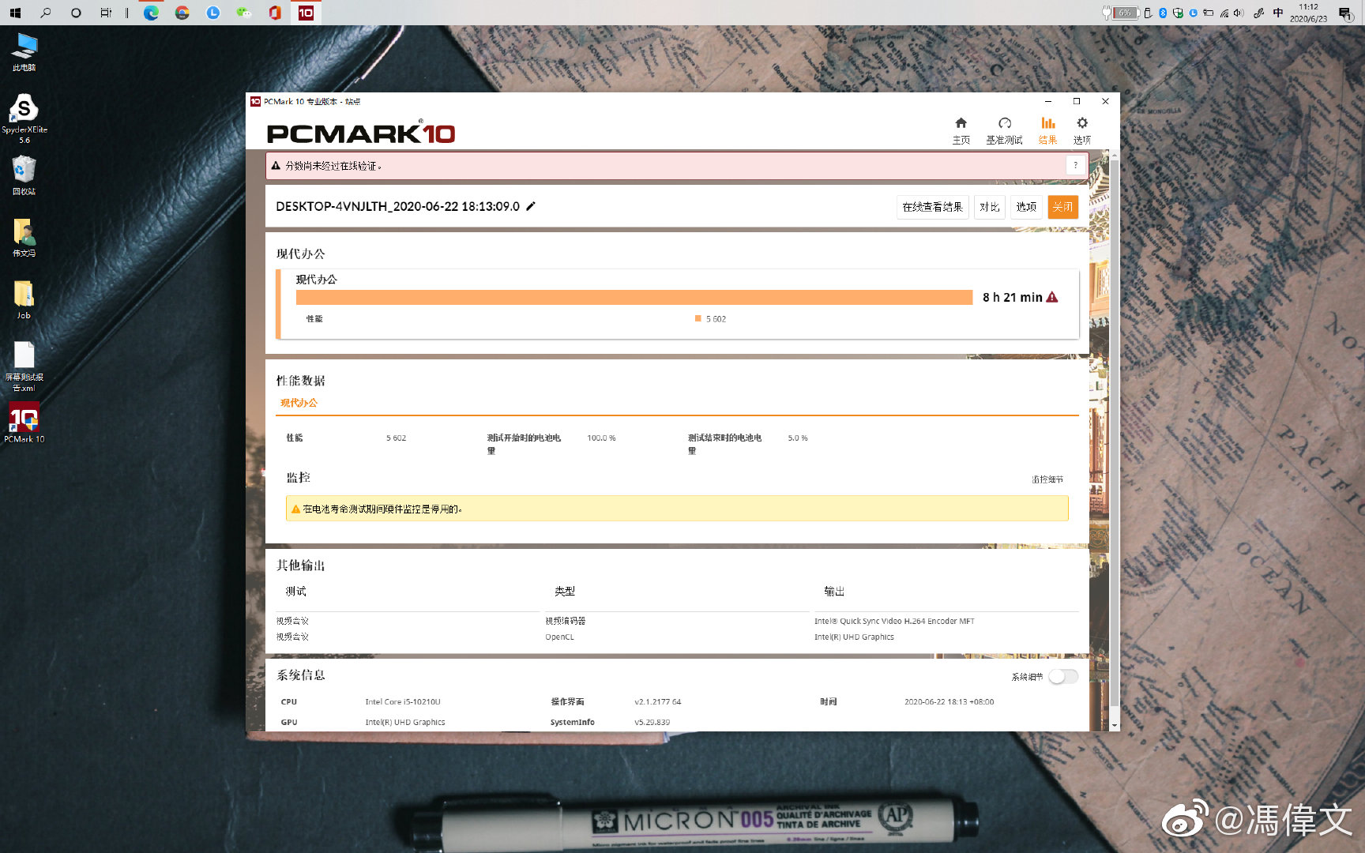
Task: Open Windows Security shield in the tray
Action: pos(1178,13)
